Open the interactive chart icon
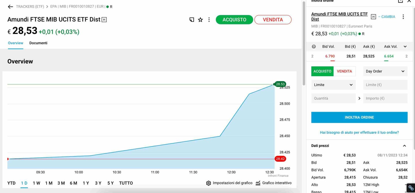 pyautogui.click(x=258, y=183)
